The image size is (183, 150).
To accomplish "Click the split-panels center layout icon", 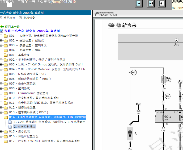I will [151, 3].
